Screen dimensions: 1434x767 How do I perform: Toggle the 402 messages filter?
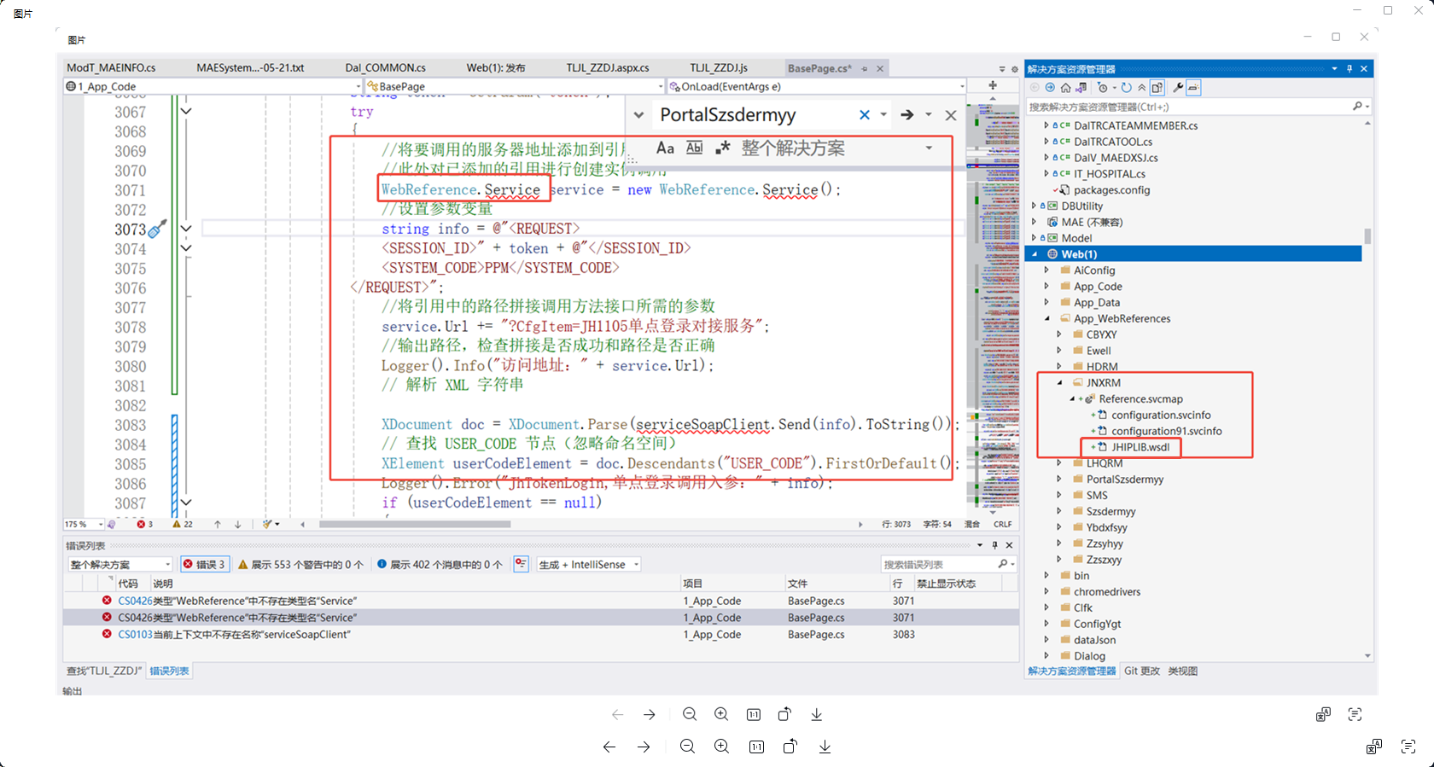[440, 564]
